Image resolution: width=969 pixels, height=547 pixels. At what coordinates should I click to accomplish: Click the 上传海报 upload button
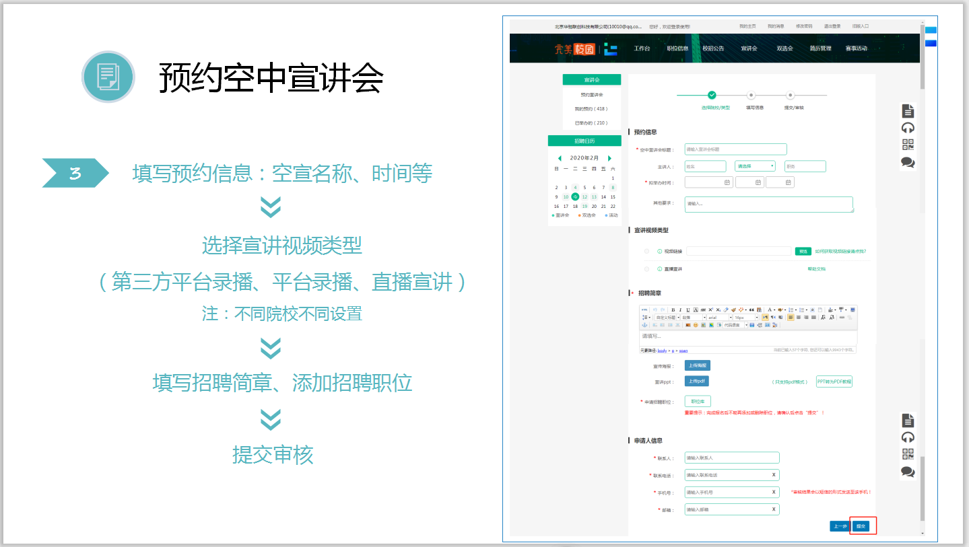click(697, 365)
